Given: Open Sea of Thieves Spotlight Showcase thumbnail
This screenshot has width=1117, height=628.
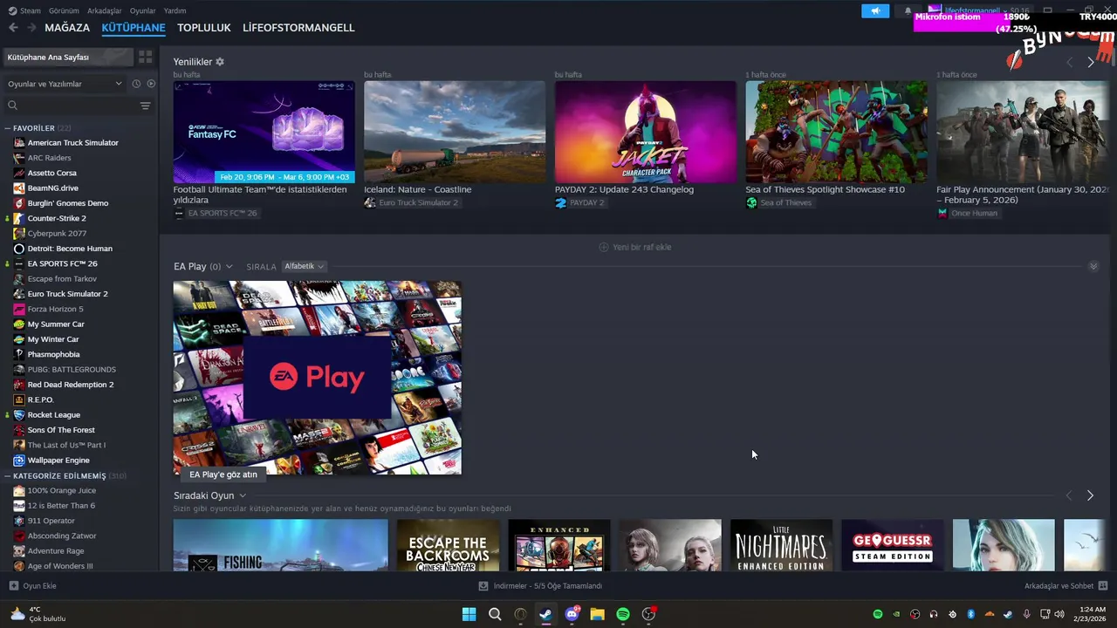Looking at the screenshot, I should click(x=836, y=132).
